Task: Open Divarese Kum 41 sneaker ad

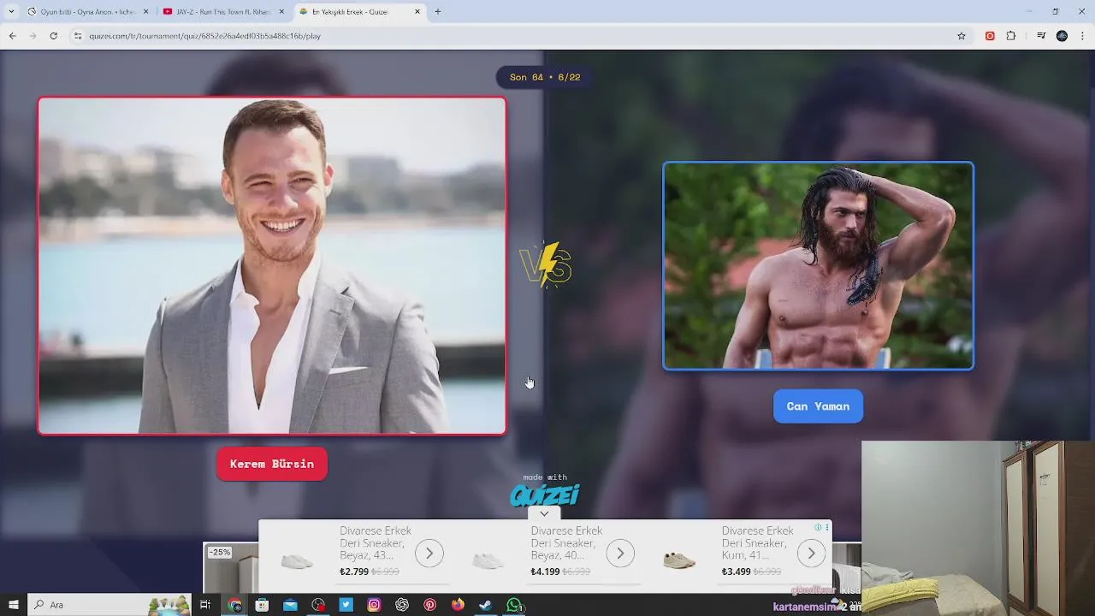Action: tap(756, 543)
